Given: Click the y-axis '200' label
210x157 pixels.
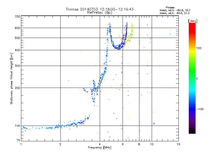Looking at the screenshot, I should [17, 88].
